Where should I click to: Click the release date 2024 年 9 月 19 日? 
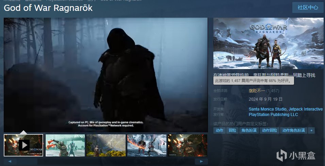point(265,99)
